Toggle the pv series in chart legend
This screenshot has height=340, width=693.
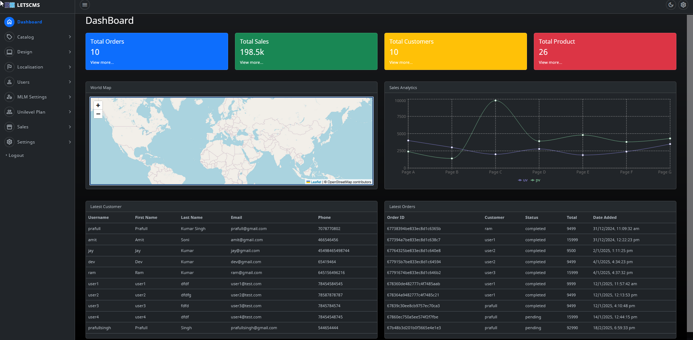click(x=536, y=180)
